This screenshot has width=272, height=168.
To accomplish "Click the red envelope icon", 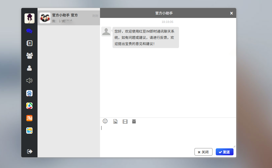I will (x=134, y=121).
